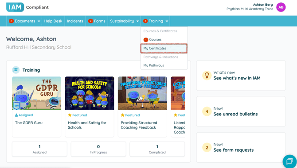Open The GDPR Guru course thumbnail
The height and width of the screenshot is (168, 297).
coord(36,93)
